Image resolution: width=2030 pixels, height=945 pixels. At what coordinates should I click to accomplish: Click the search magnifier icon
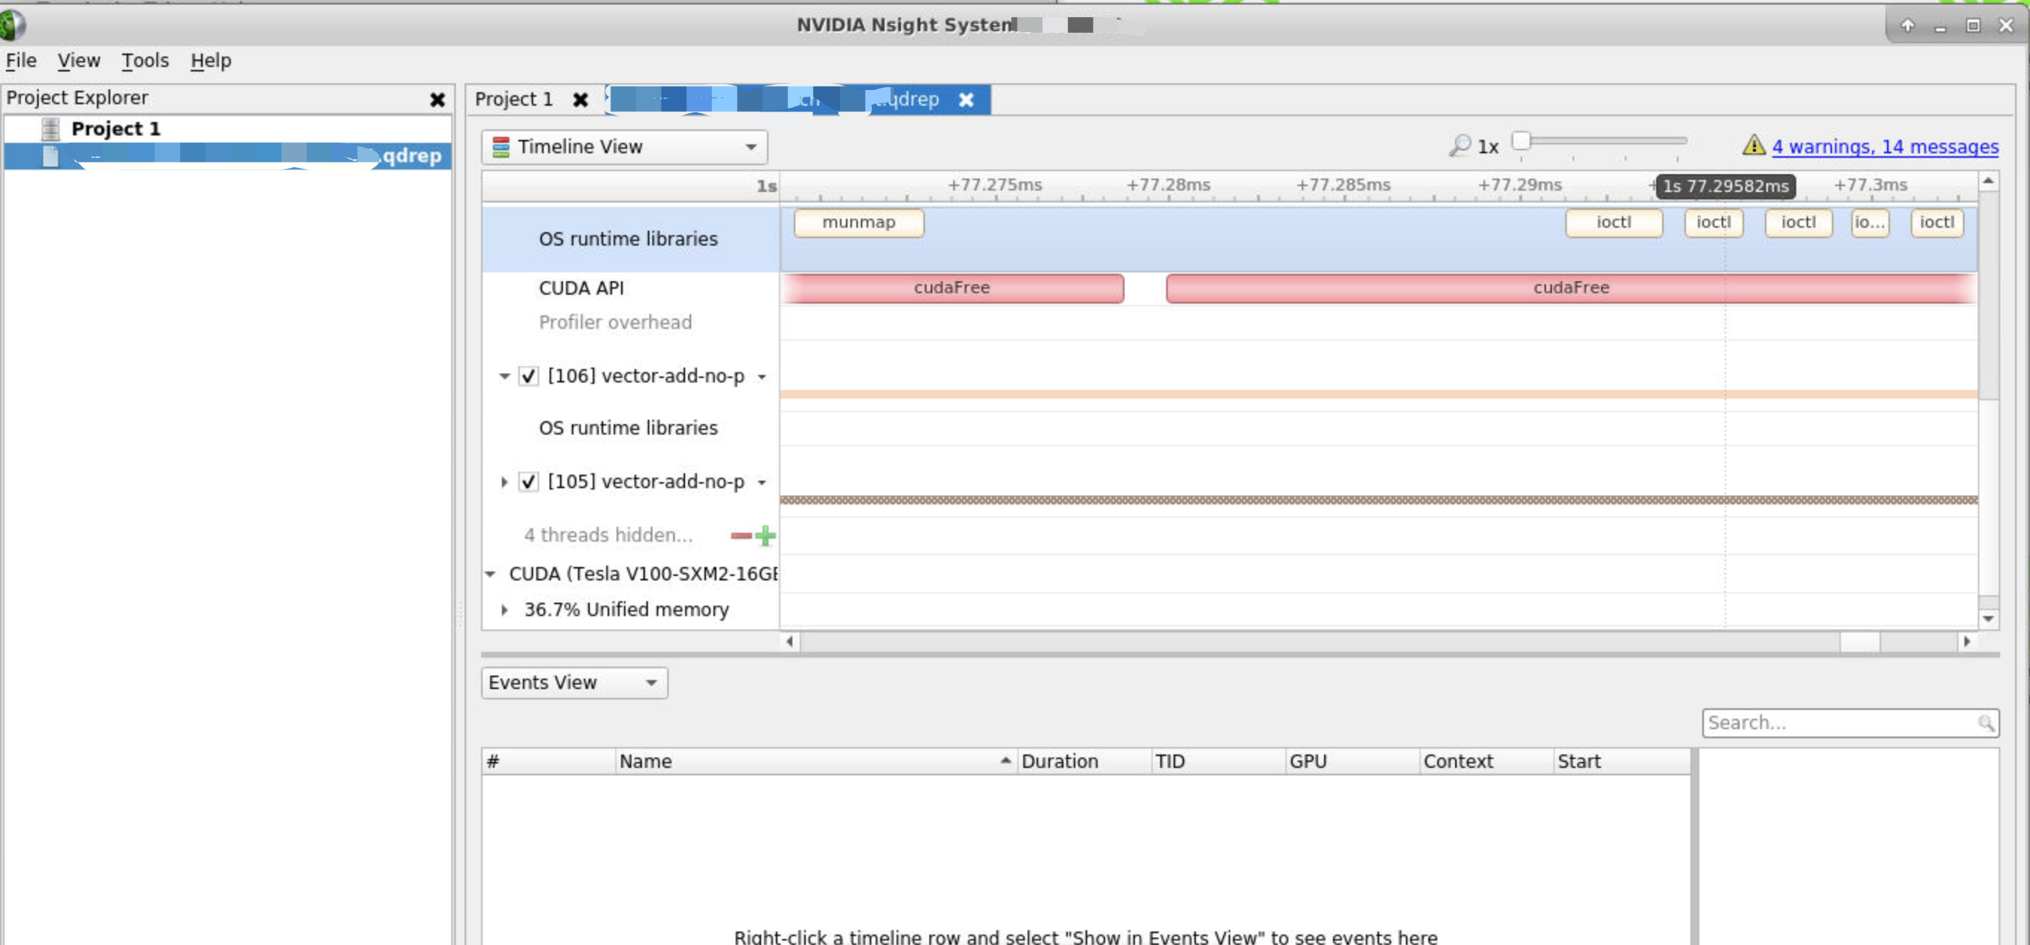pyautogui.click(x=1985, y=723)
